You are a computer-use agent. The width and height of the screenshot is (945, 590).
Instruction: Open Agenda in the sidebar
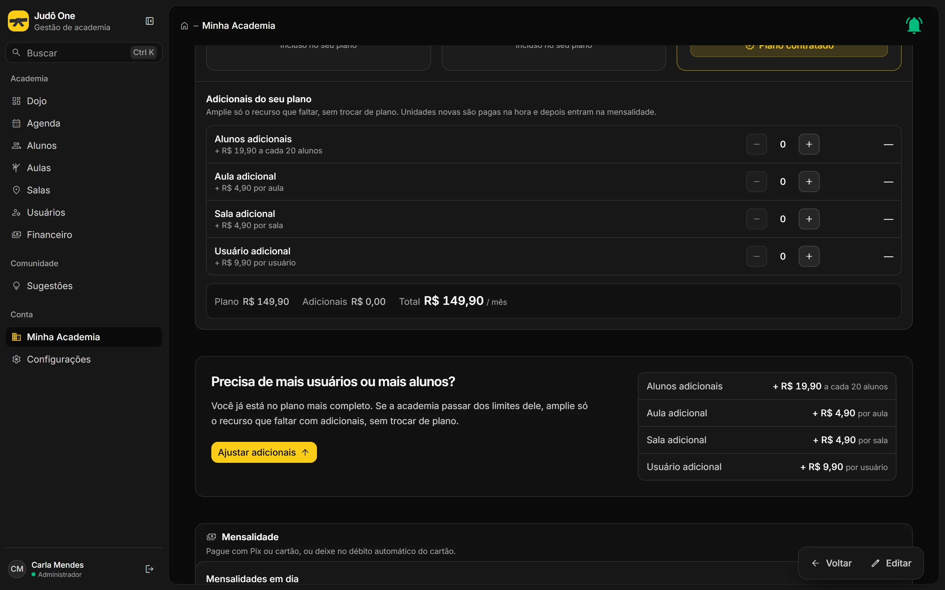(x=84, y=123)
